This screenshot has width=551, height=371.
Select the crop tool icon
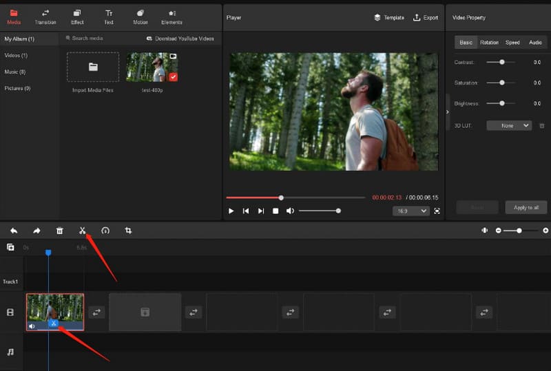coord(128,231)
